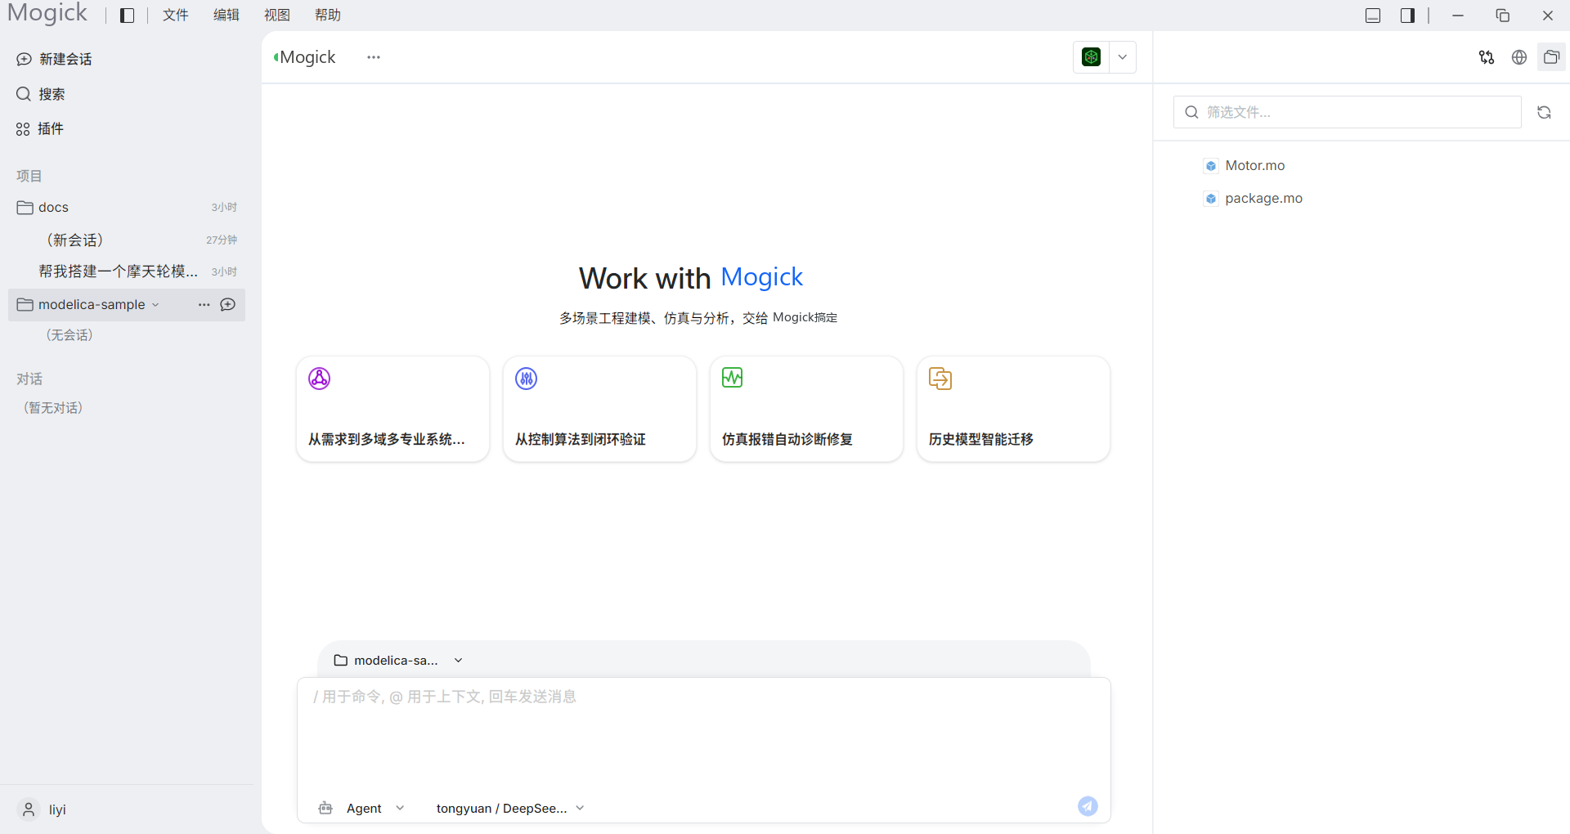The image size is (1570, 834).
Task: Select the 仿真报错自动诊断修复 card
Action: [x=806, y=409]
